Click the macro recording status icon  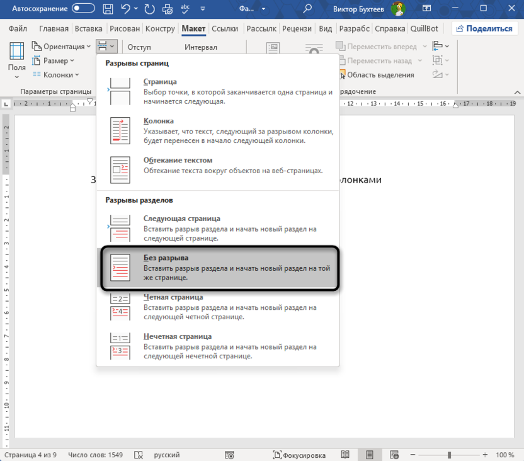[x=229, y=455]
